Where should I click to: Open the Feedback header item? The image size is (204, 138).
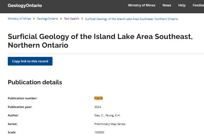[198, 5]
